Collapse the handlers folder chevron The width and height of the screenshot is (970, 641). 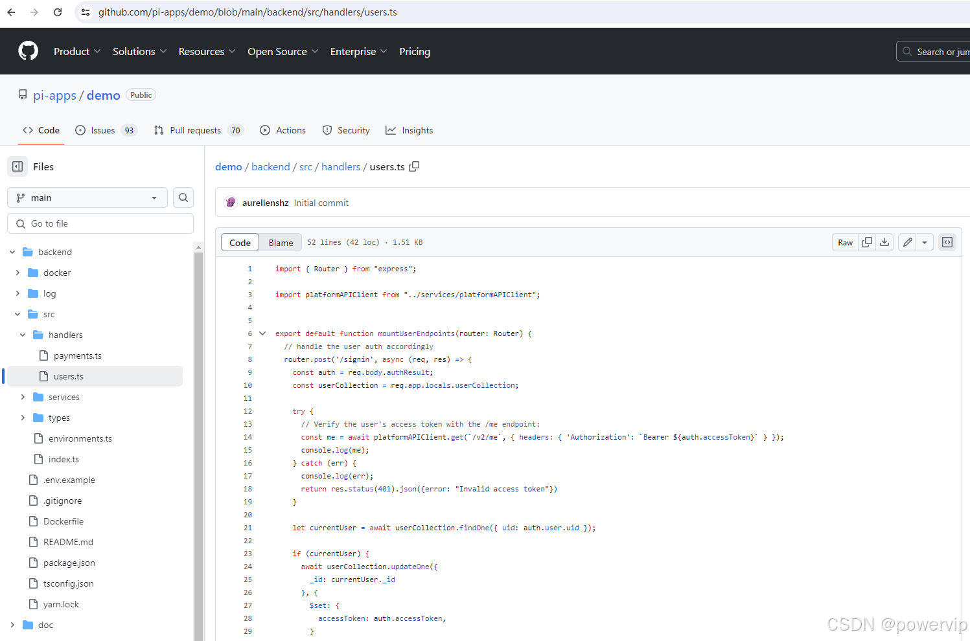coord(23,335)
